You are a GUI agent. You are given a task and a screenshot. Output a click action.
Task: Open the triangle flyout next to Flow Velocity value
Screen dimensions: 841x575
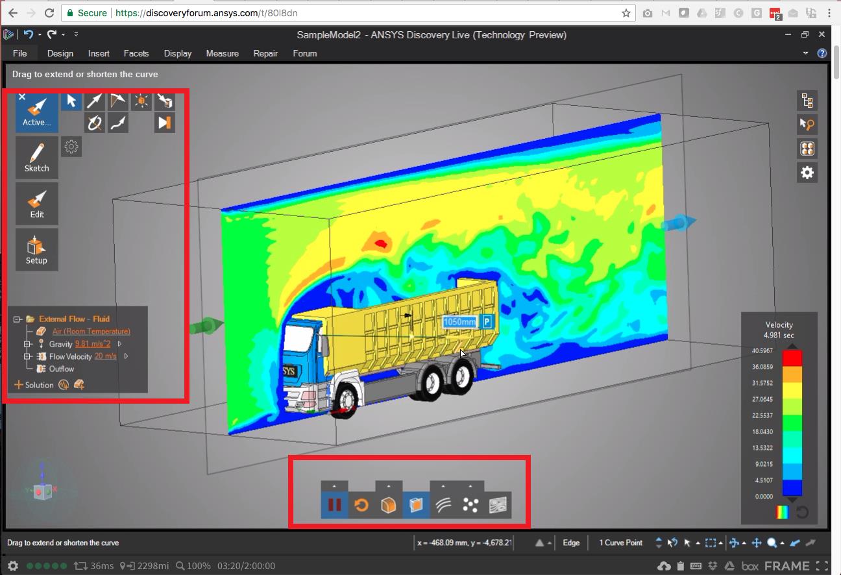pos(126,356)
